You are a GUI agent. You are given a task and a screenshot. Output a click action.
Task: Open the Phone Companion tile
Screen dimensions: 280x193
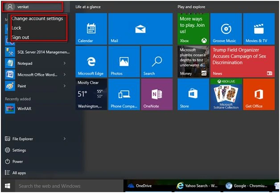pyautogui.click(x=124, y=94)
